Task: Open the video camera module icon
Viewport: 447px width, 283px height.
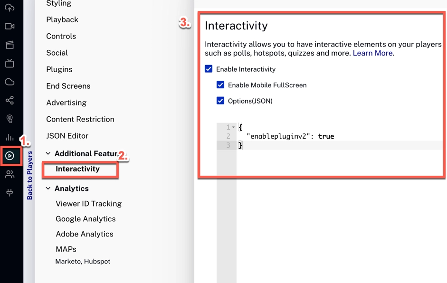Action: point(10,26)
